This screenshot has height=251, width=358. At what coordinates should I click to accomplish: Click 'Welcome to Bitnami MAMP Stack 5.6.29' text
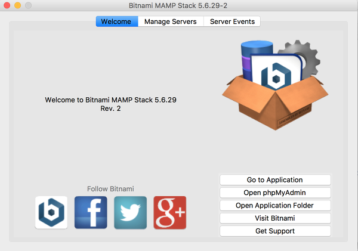click(110, 100)
